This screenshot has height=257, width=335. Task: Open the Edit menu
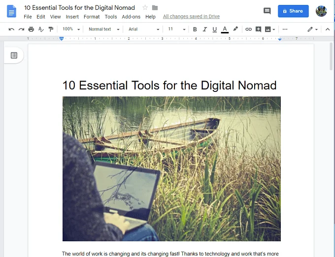click(41, 17)
